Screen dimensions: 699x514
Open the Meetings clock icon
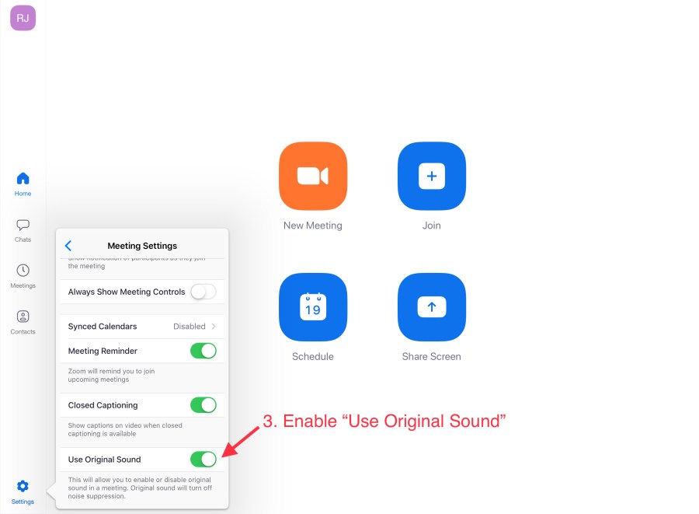[23, 275]
